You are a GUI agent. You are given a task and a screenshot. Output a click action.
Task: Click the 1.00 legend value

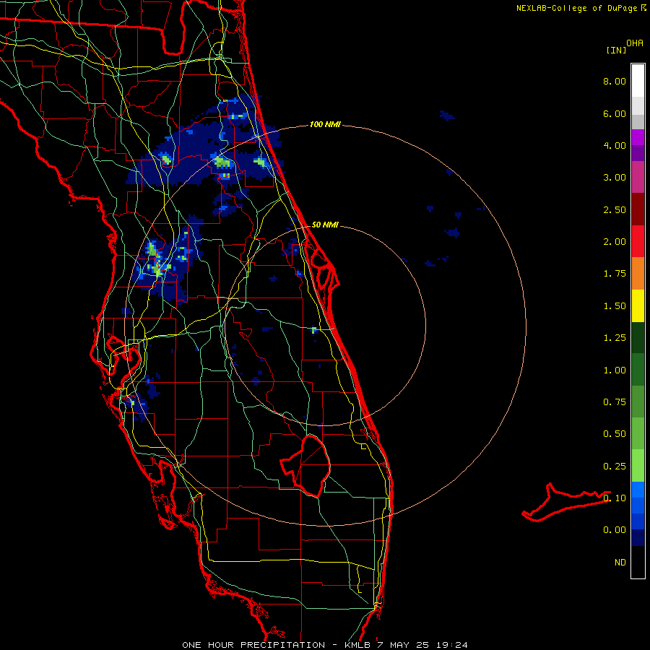(615, 370)
